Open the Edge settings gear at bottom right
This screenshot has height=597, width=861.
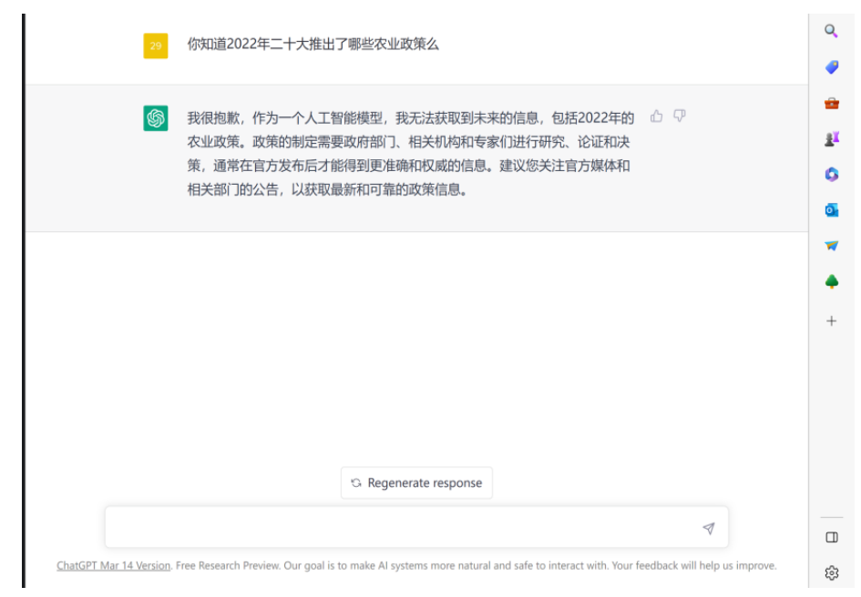[x=830, y=572]
